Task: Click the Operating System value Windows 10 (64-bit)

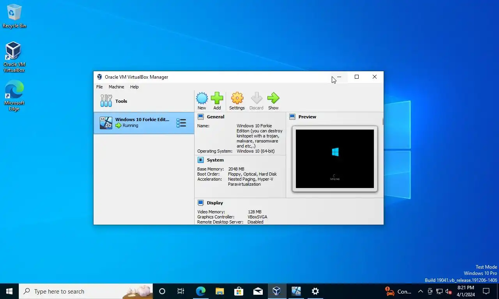Action: click(255, 151)
